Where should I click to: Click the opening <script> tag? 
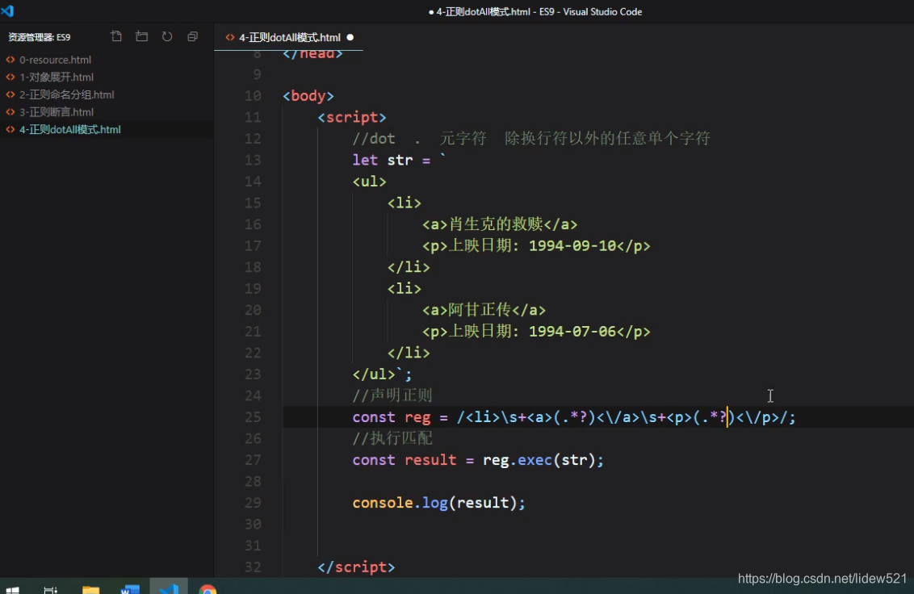351,117
